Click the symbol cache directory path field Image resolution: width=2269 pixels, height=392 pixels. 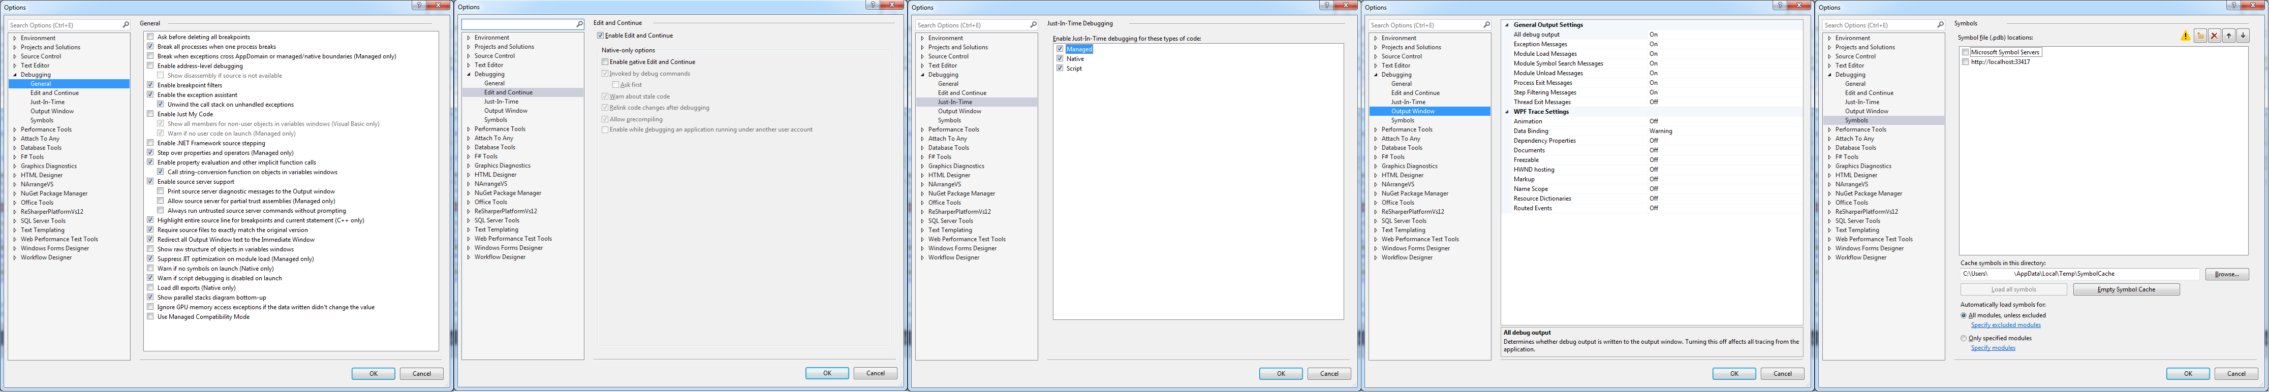coord(2079,275)
